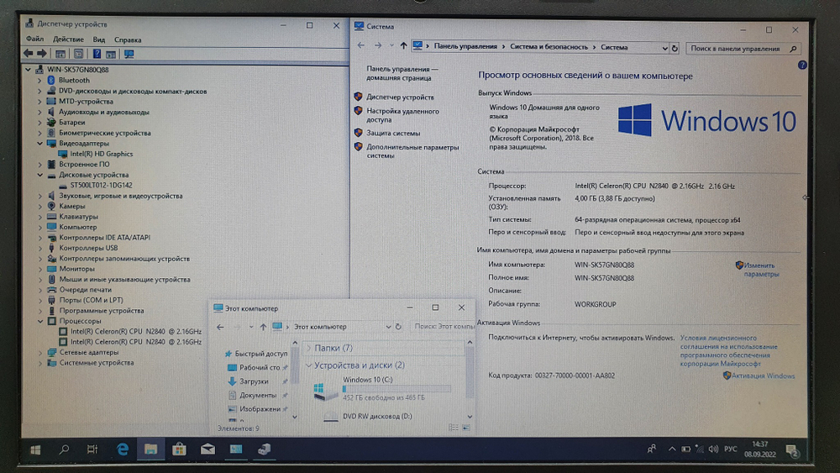
Task: Click РУС language indicator
Action: pyautogui.click(x=730, y=449)
